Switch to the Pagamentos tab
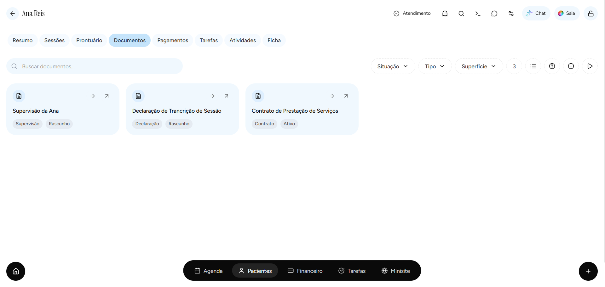The image size is (605, 287). 173,40
